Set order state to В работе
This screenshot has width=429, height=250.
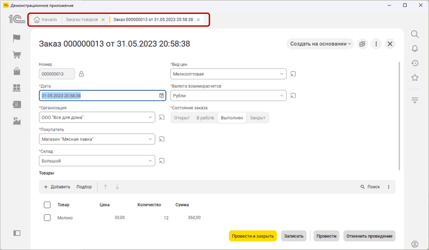(205, 118)
